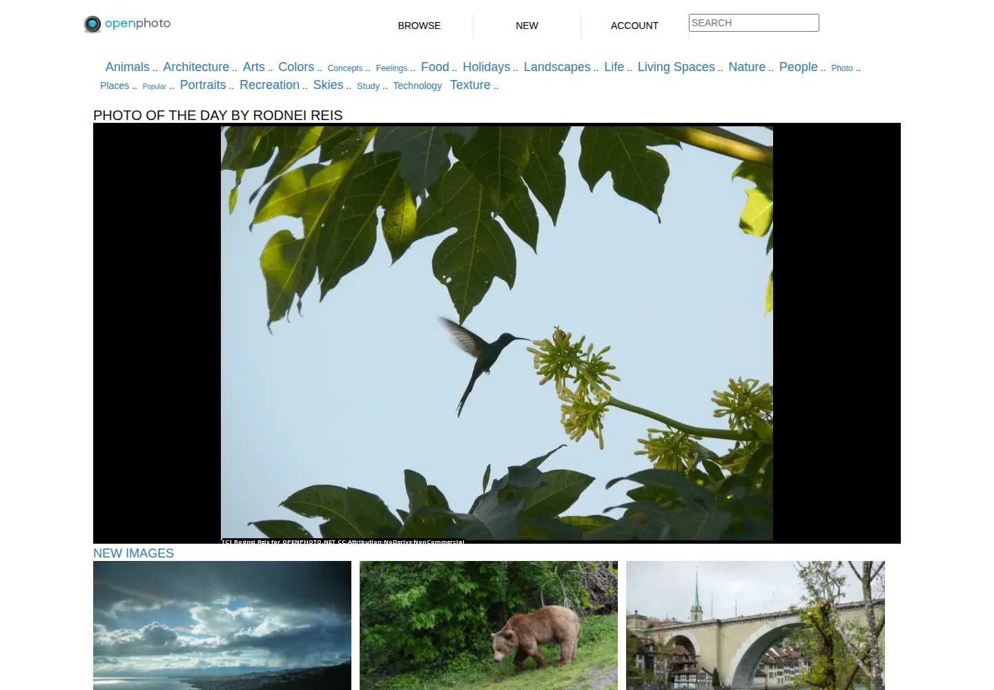
Task: Click the small Photo category link
Action: click(x=841, y=68)
